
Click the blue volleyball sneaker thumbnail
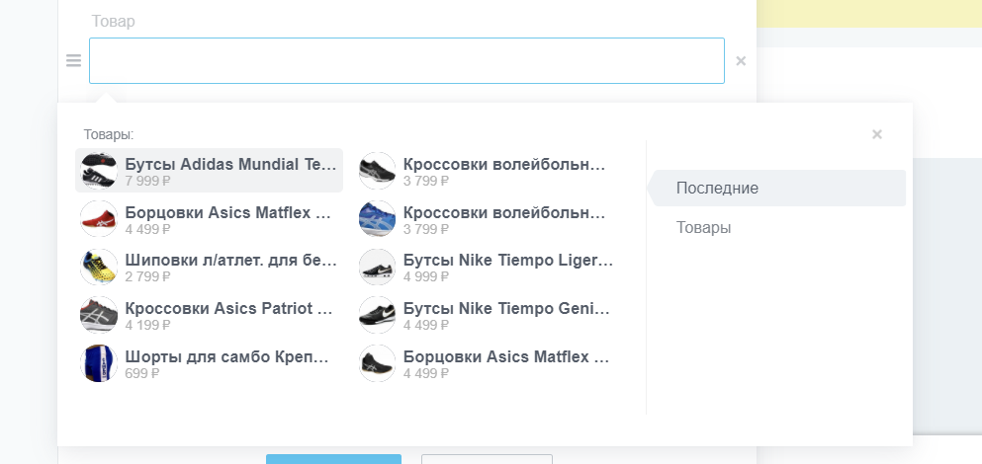(x=377, y=218)
